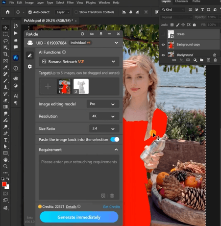Image resolution: width=221 pixels, height=226 pixels.
Task: Enable Show Transform Controls checkbox
Action: pos(76,12)
